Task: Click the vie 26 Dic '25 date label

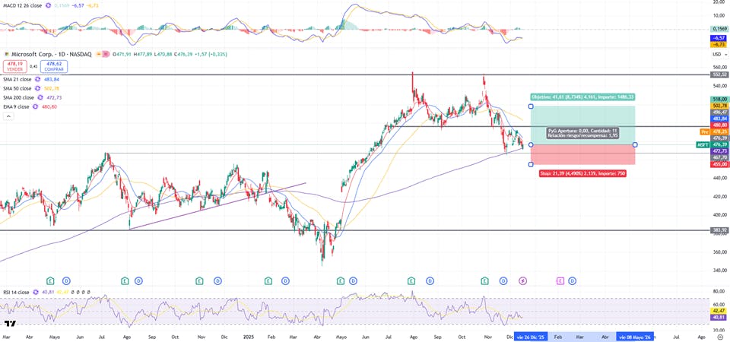Action: pos(531,337)
